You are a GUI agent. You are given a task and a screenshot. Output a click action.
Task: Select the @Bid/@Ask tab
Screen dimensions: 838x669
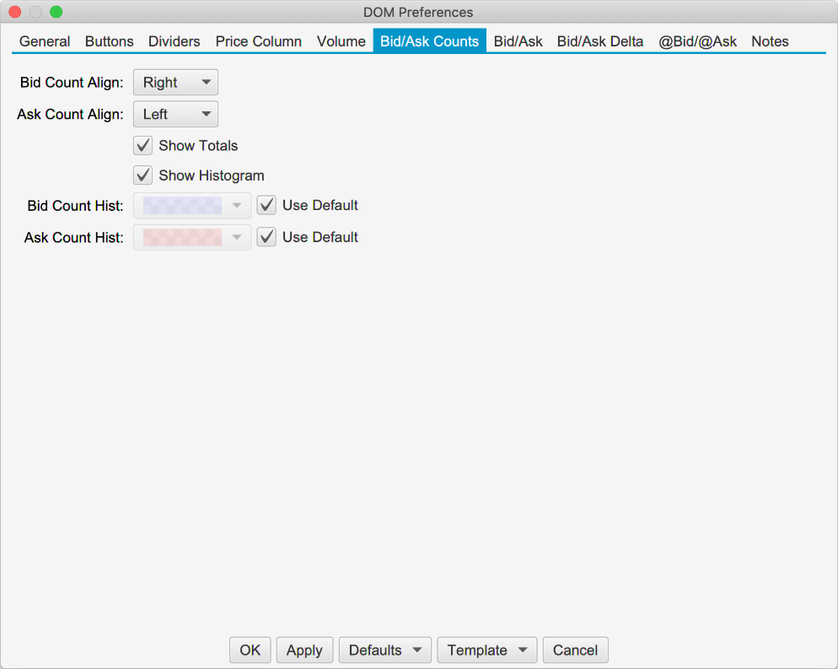click(x=698, y=41)
